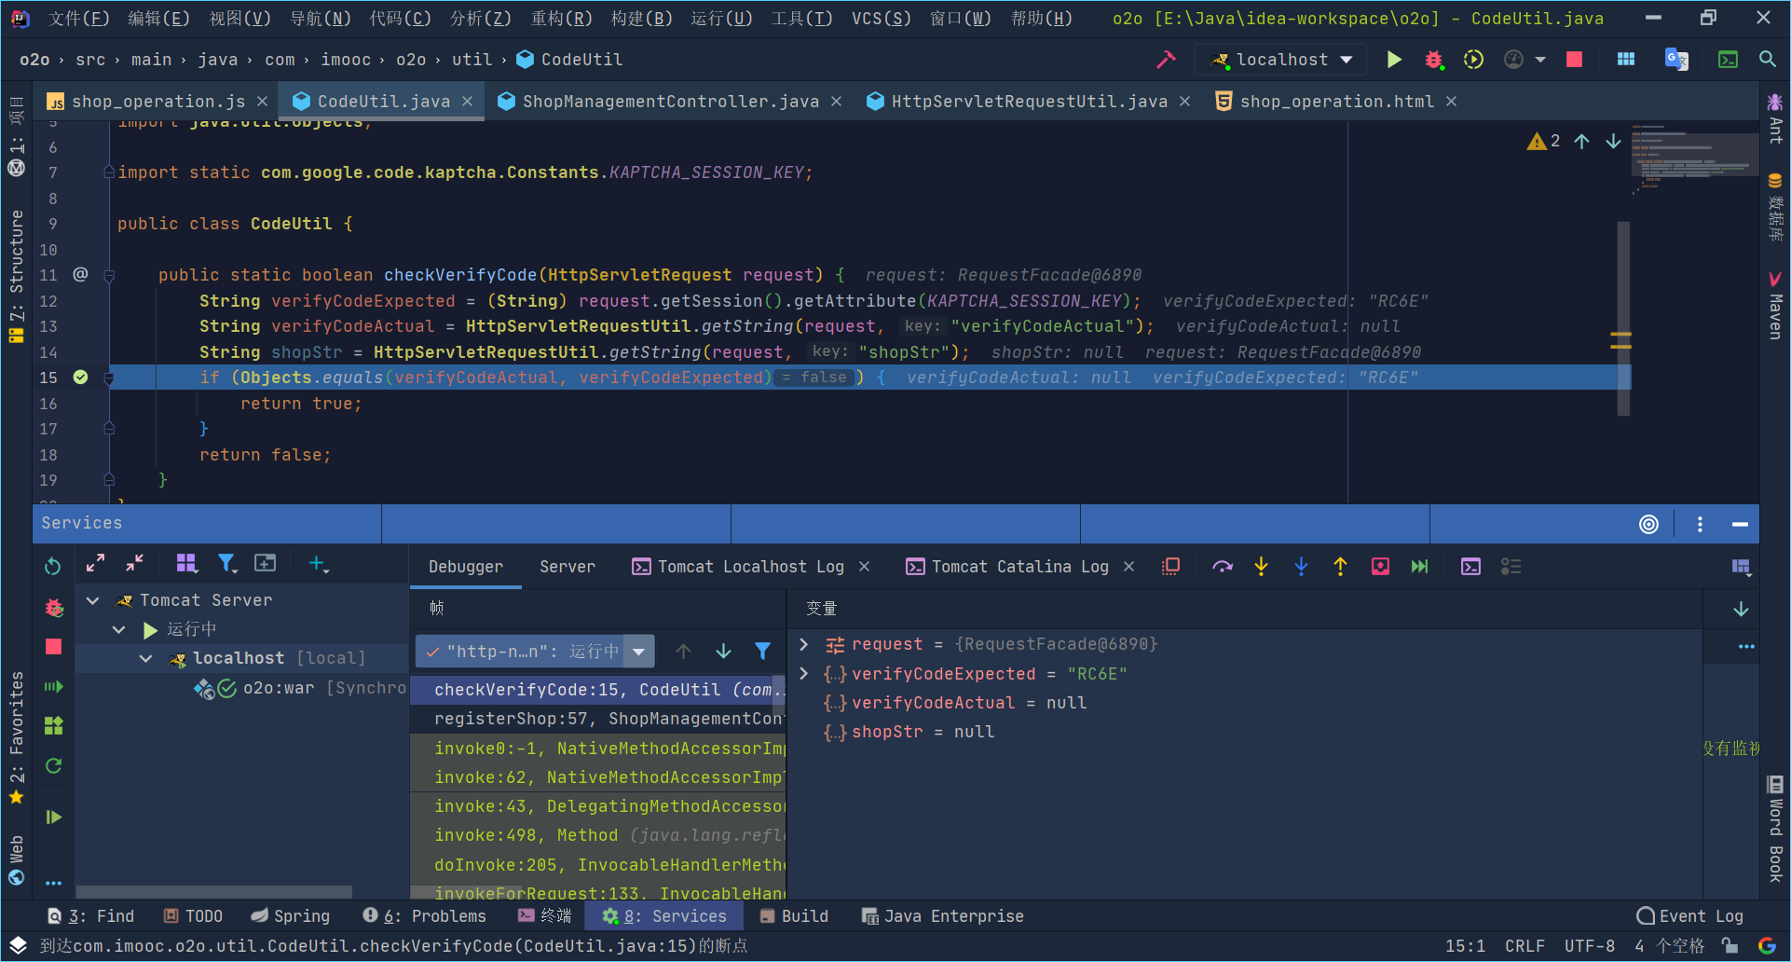Collapse the Tomcat Server tree node
Screen dimensions: 1791x962
[92, 600]
